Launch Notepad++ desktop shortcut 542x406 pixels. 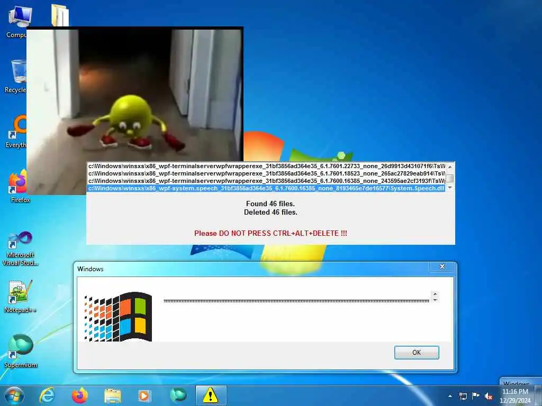point(20,297)
